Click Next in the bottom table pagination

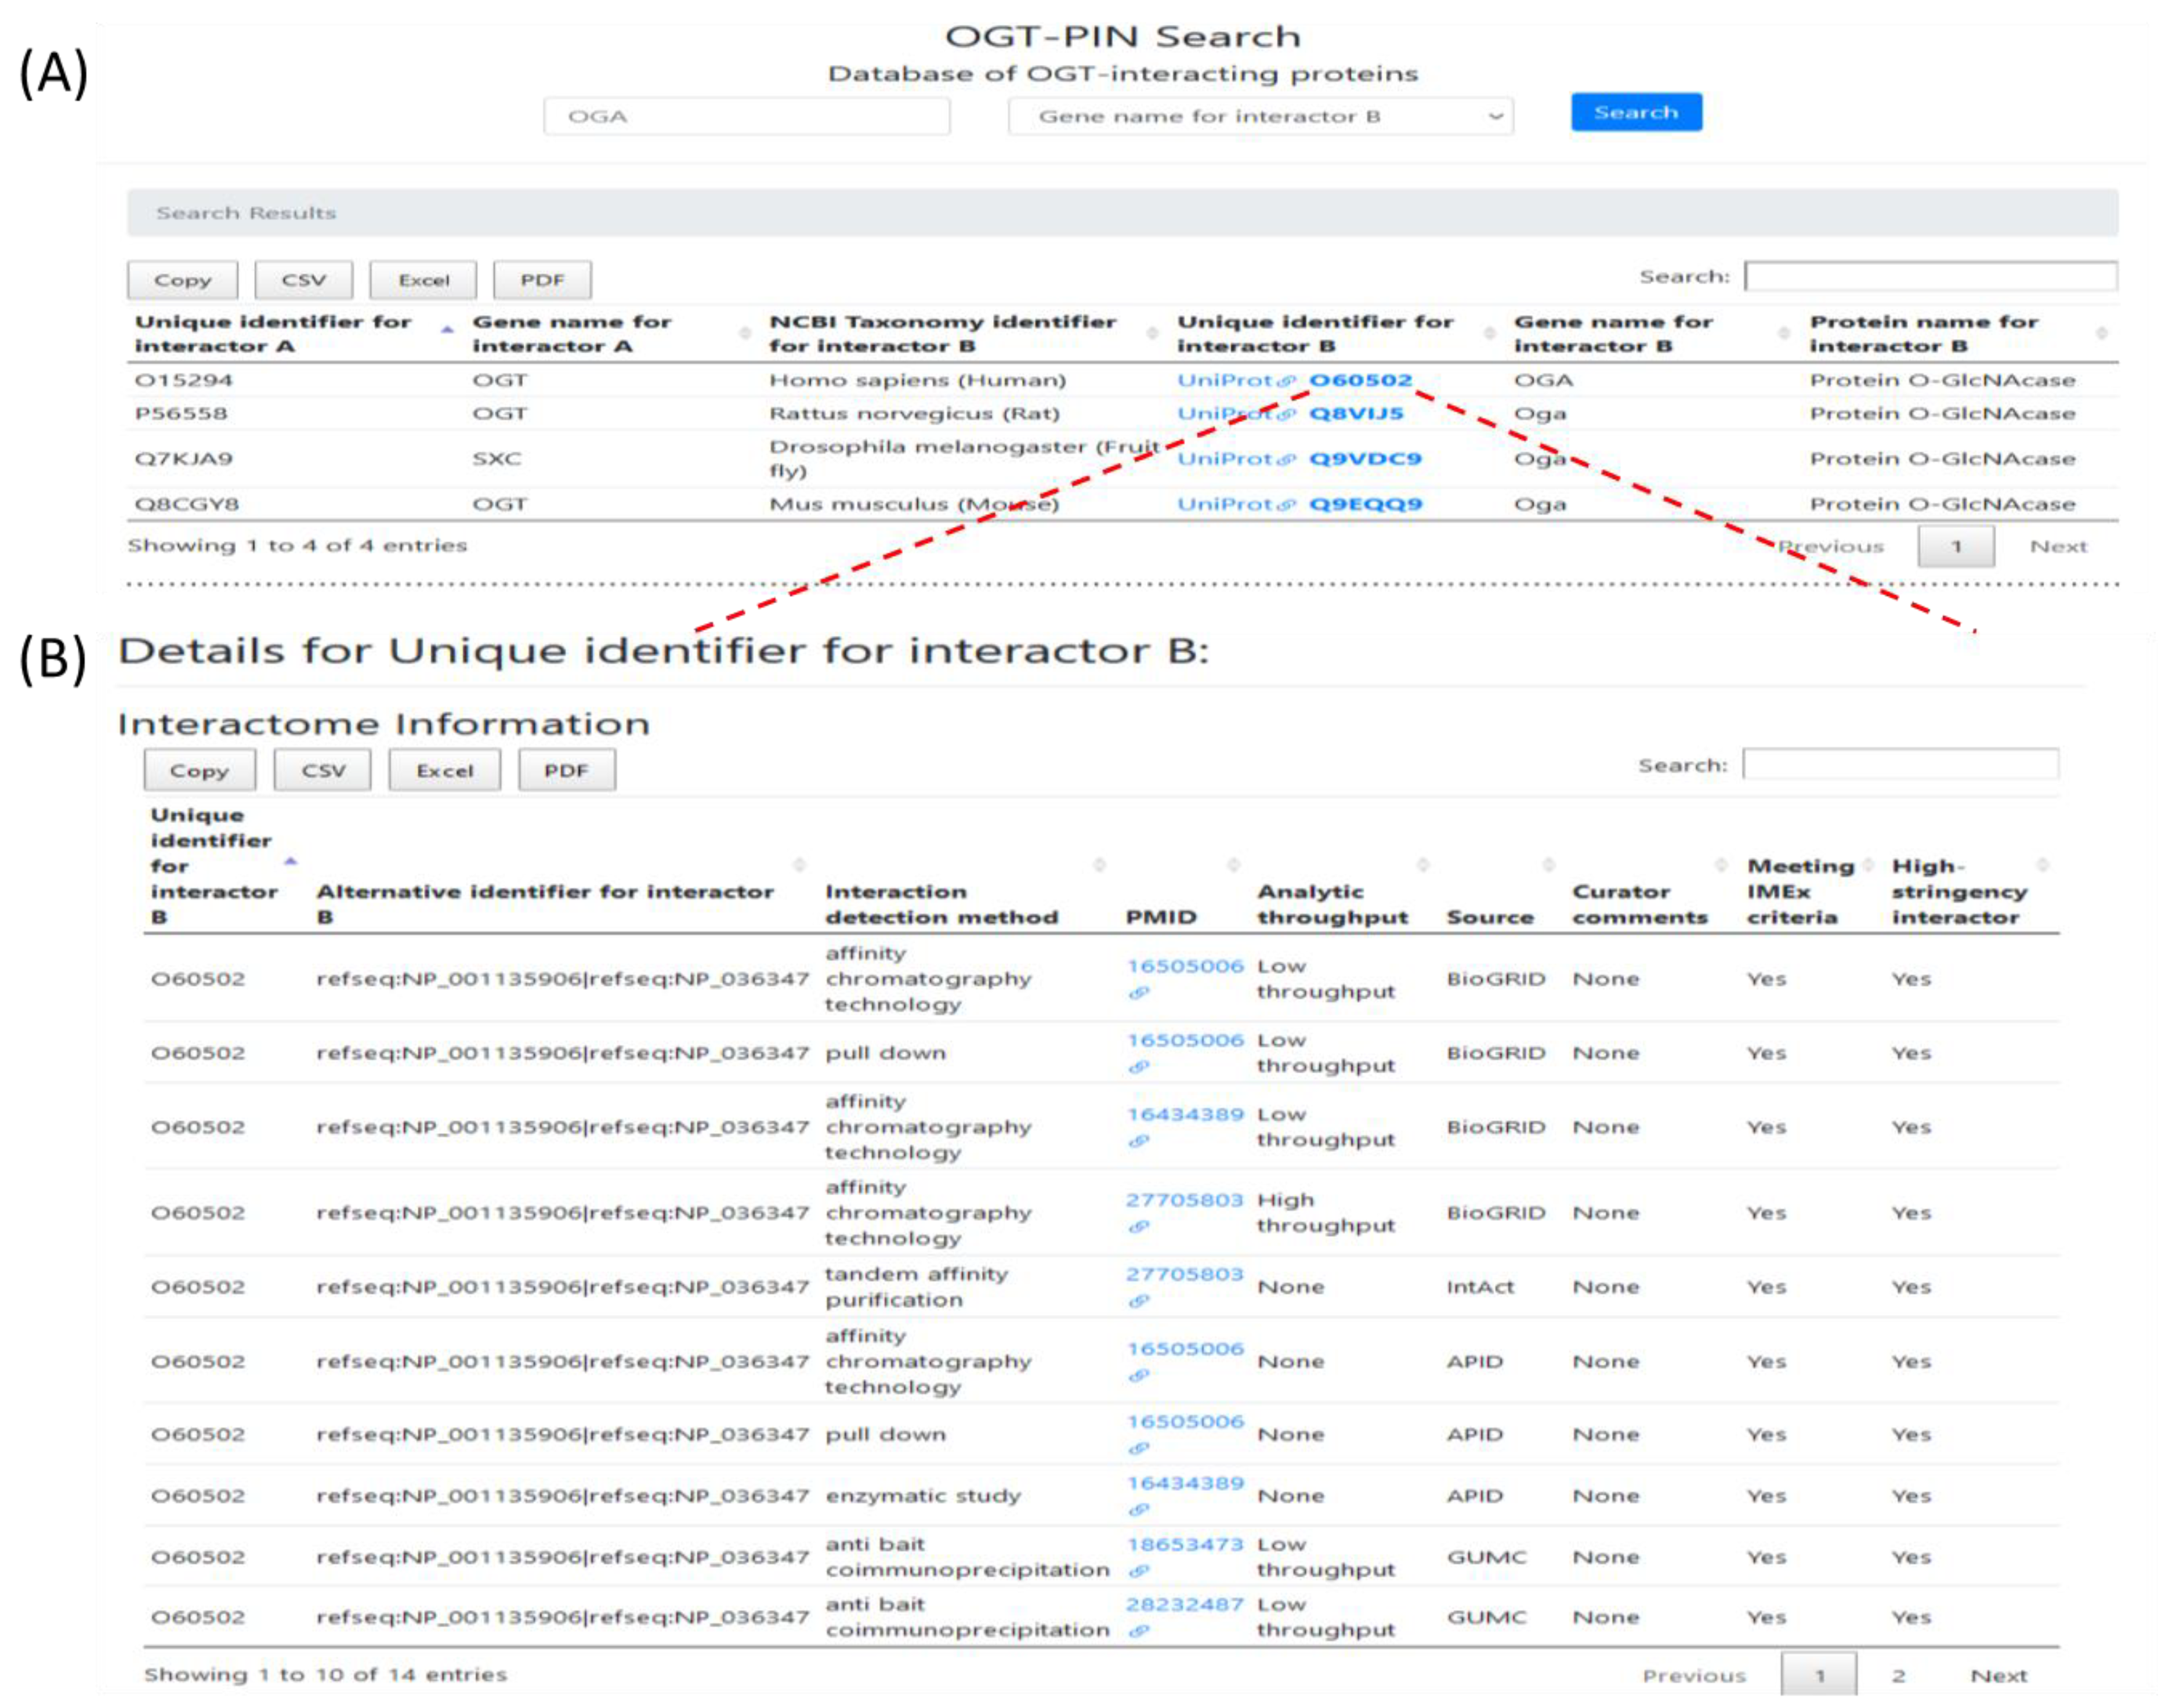pyautogui.click(x=1998, y=1675)
